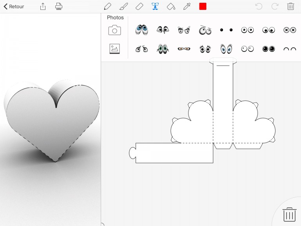
Task: Select the small black dot eyes sticker
Action: point(226,30)
